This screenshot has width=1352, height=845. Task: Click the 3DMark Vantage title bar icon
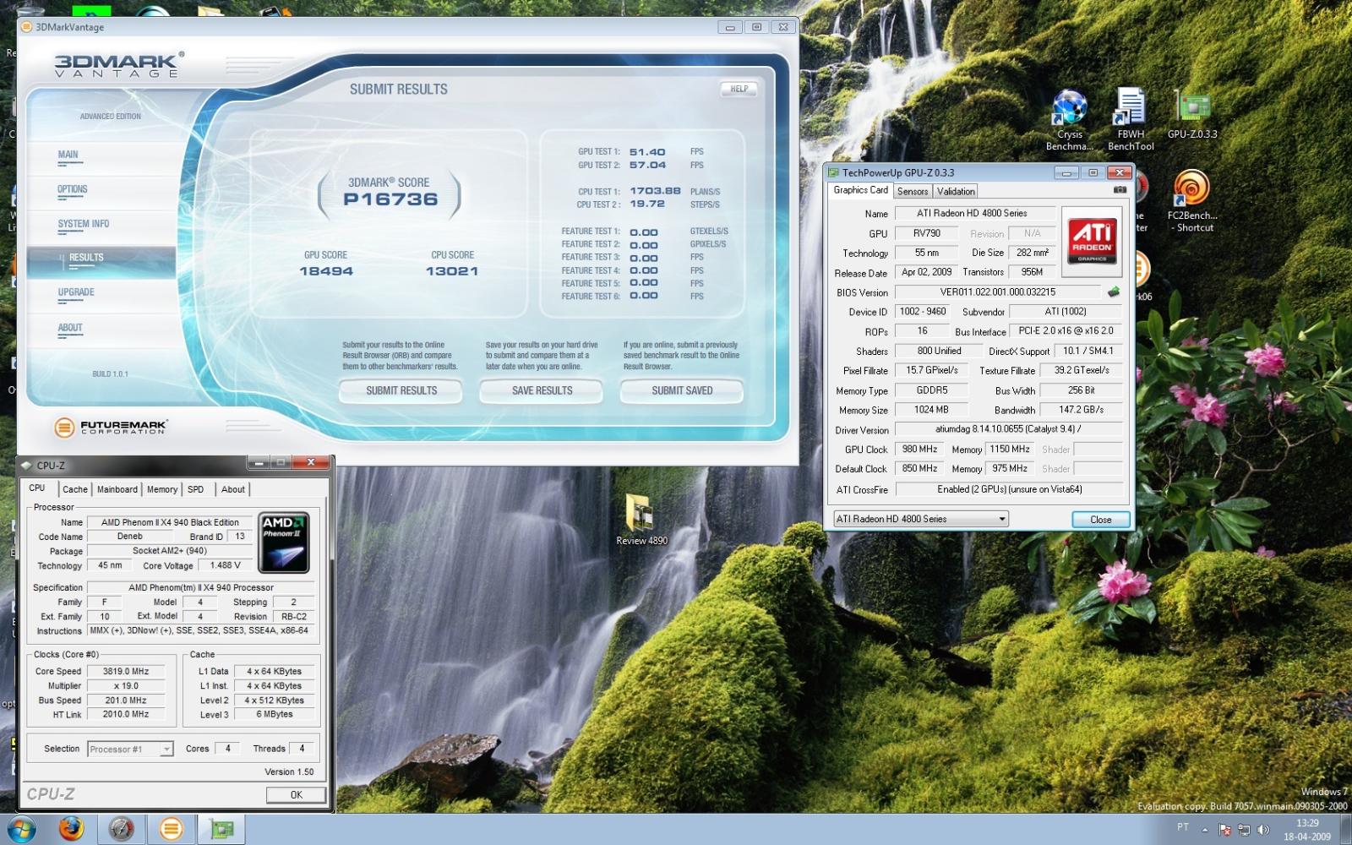(26, 27)
